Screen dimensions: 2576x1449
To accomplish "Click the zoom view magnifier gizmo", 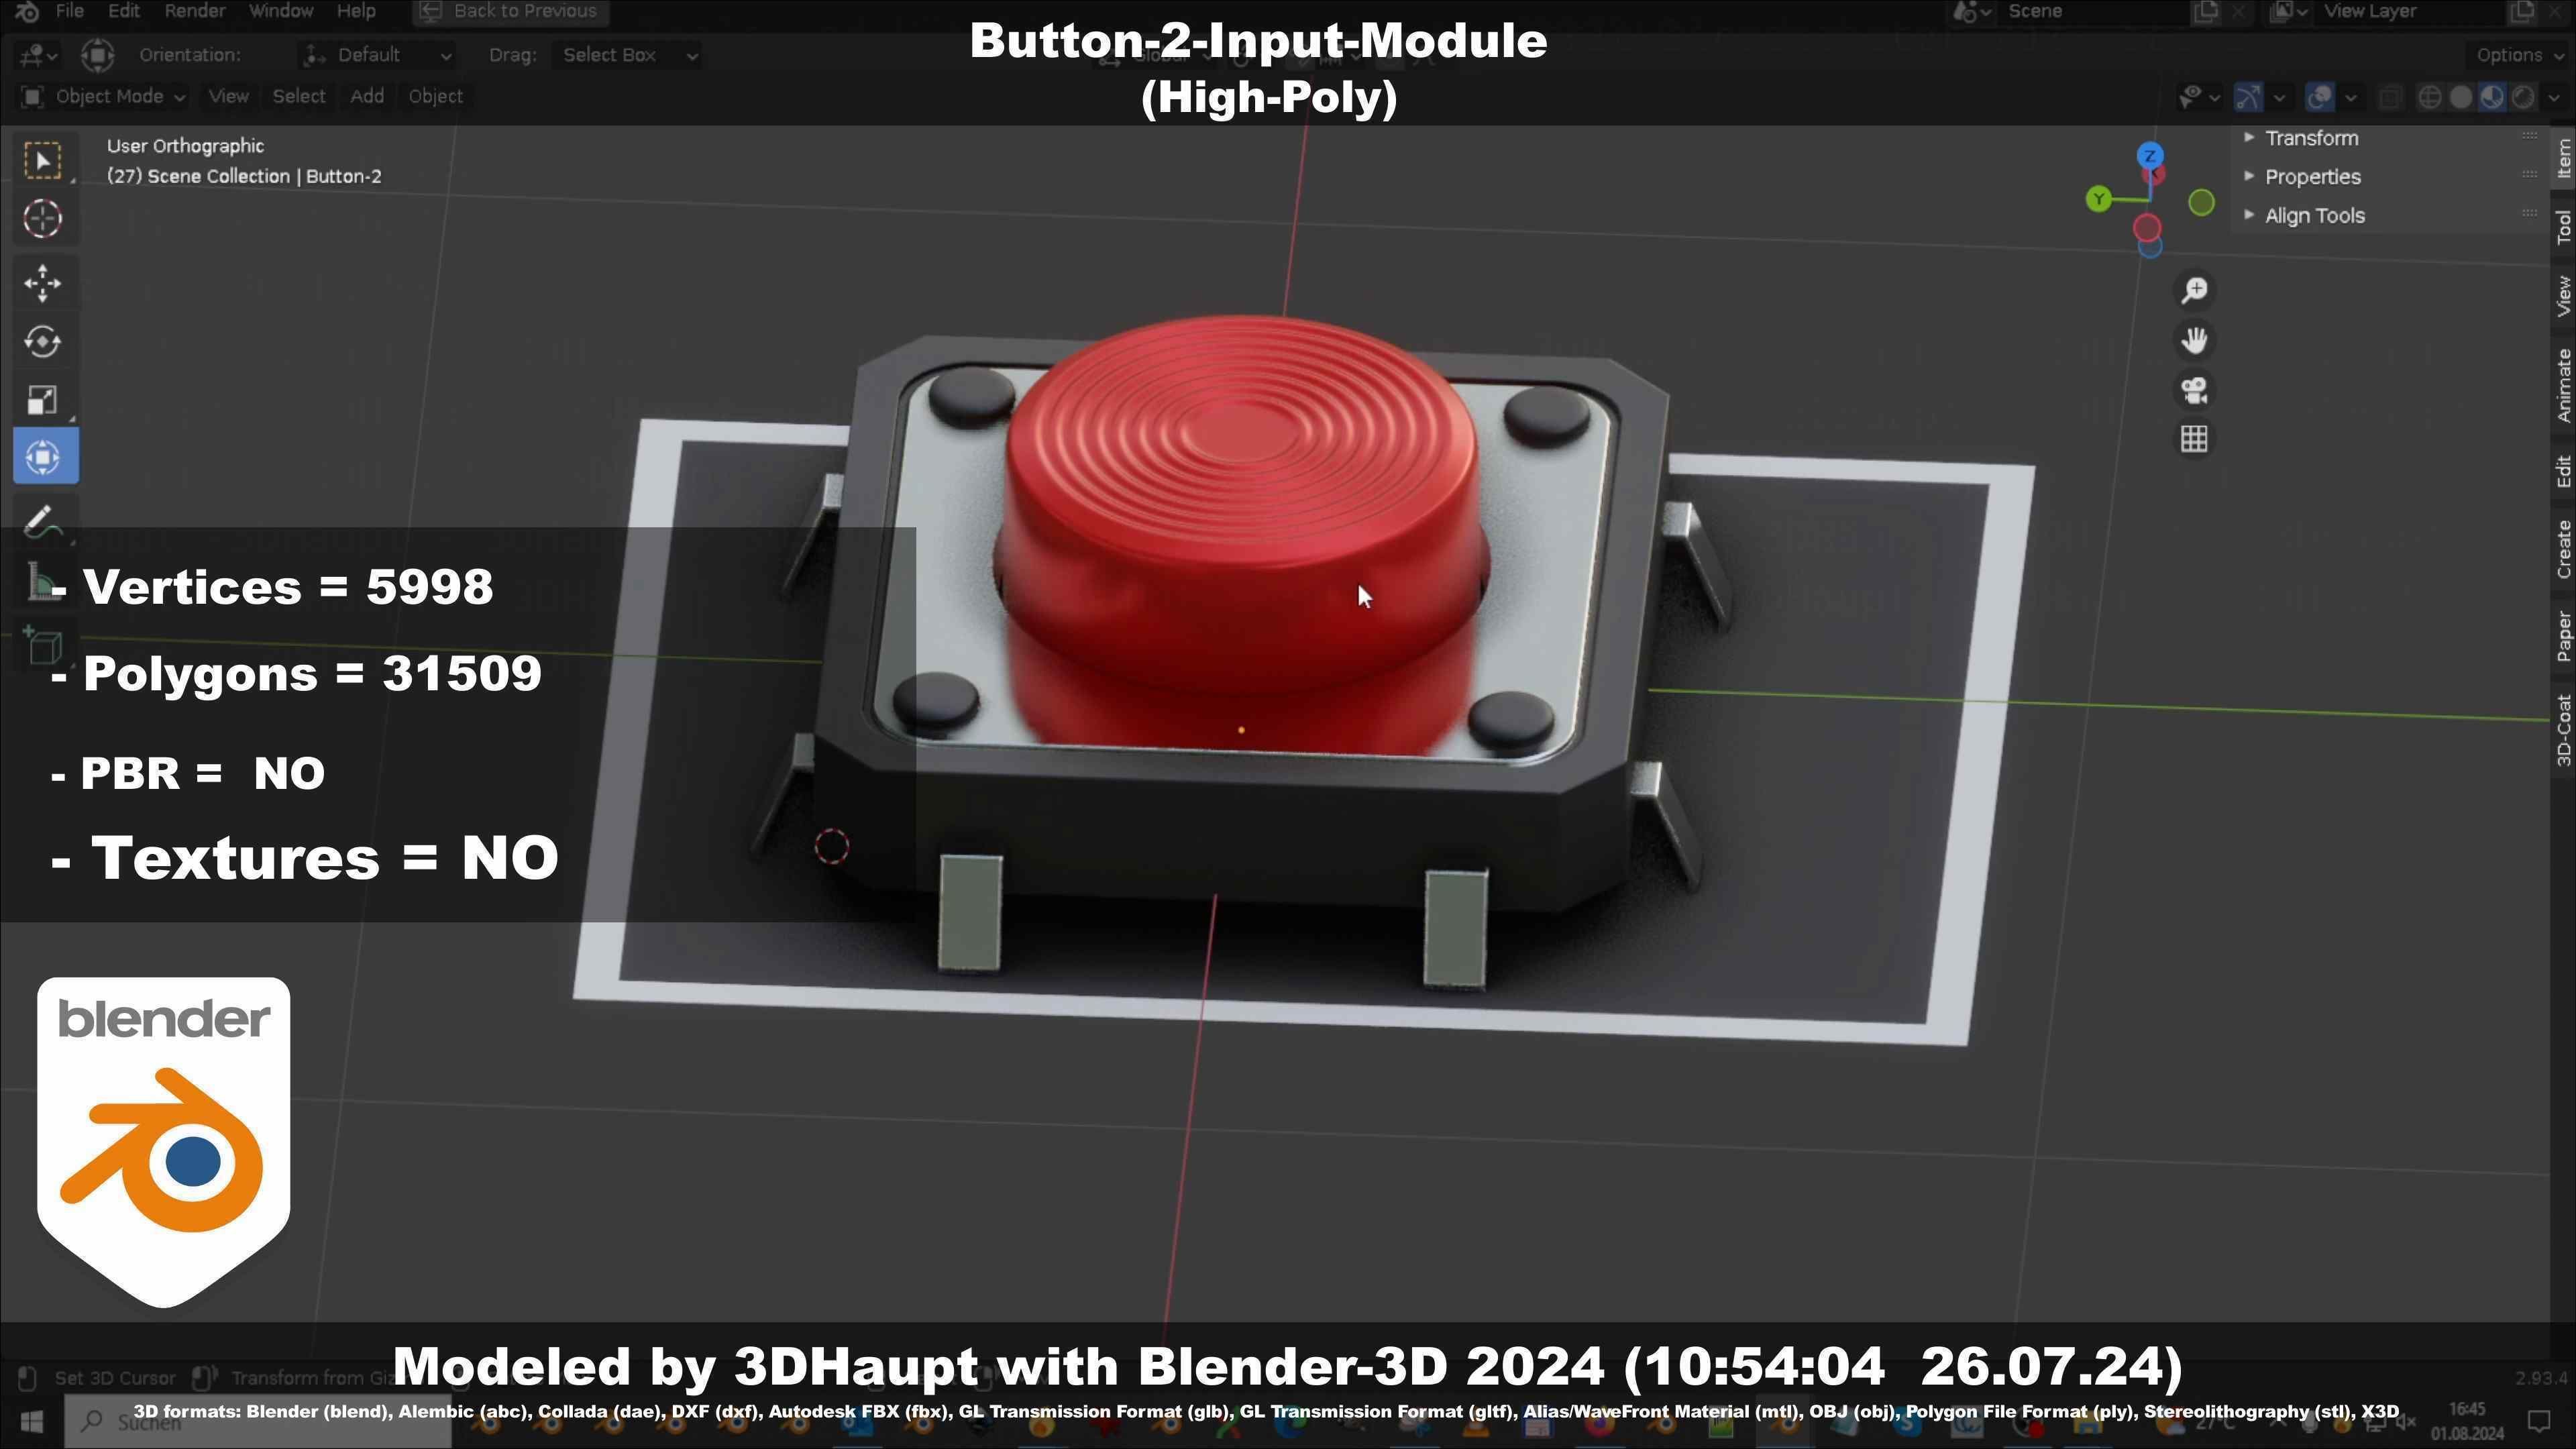I will tap(2194, 290).
